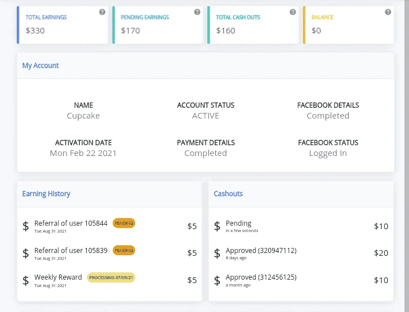This screenshot has width=409, height=312.
Task: Click the PENDING badge for user 105844
Action: (x=124, y=223)
